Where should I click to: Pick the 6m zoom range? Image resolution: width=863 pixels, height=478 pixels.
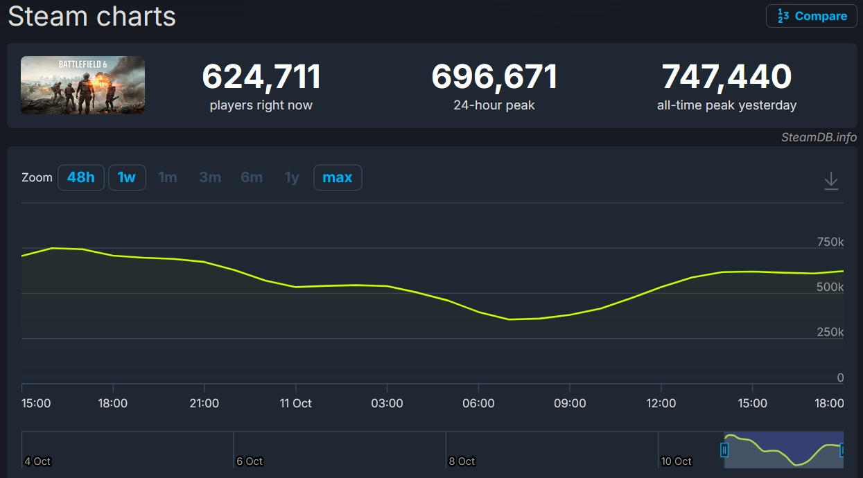[x=252, y=177]
